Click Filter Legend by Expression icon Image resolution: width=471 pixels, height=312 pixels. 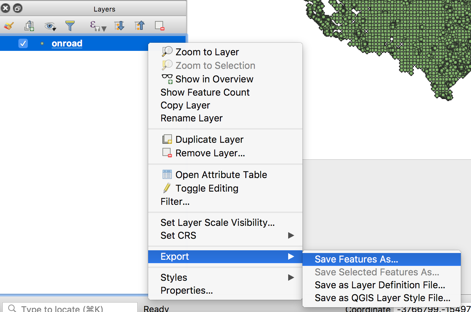pyautogui.click(x=98, y=26)
